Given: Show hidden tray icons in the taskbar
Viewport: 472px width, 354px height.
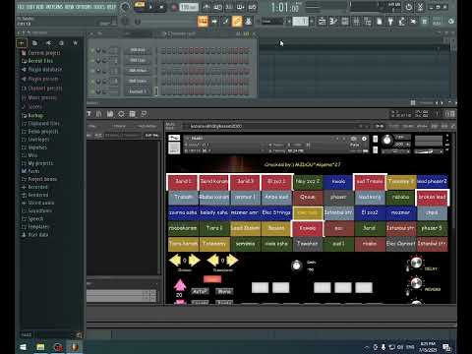Looking at the screenshot, I should coord(367,347).
